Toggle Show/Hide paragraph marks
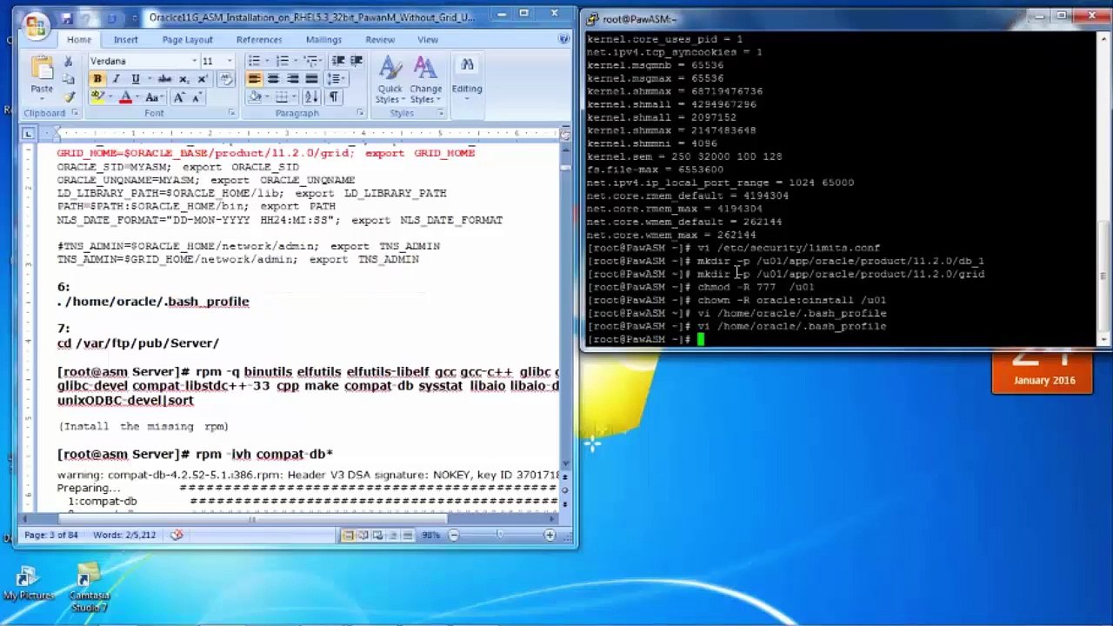 [333, 97]
